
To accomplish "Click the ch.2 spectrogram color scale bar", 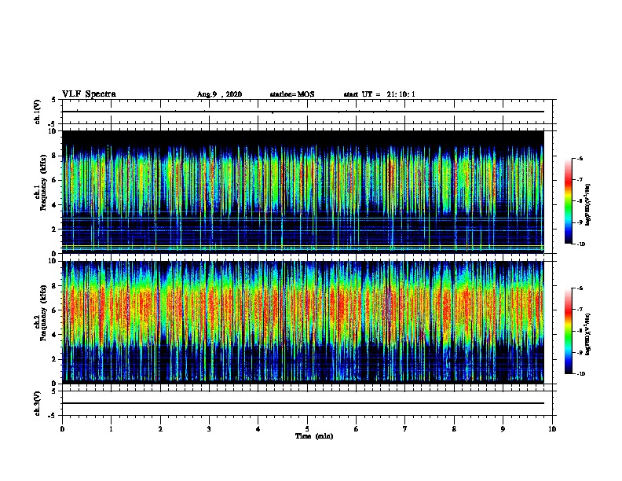I will point(568,331).
